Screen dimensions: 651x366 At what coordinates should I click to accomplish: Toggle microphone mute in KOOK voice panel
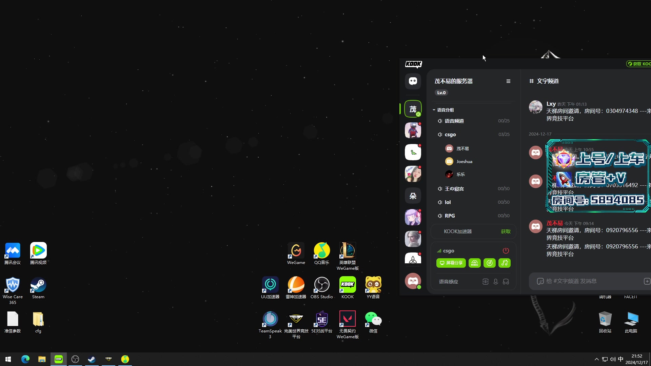(x=495, y=282)
